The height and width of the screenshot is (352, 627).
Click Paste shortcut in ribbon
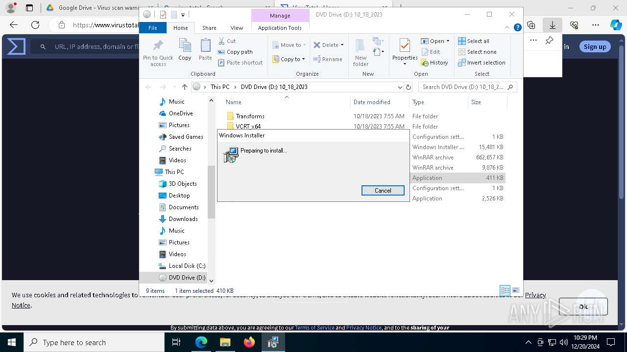coord(241,63)
